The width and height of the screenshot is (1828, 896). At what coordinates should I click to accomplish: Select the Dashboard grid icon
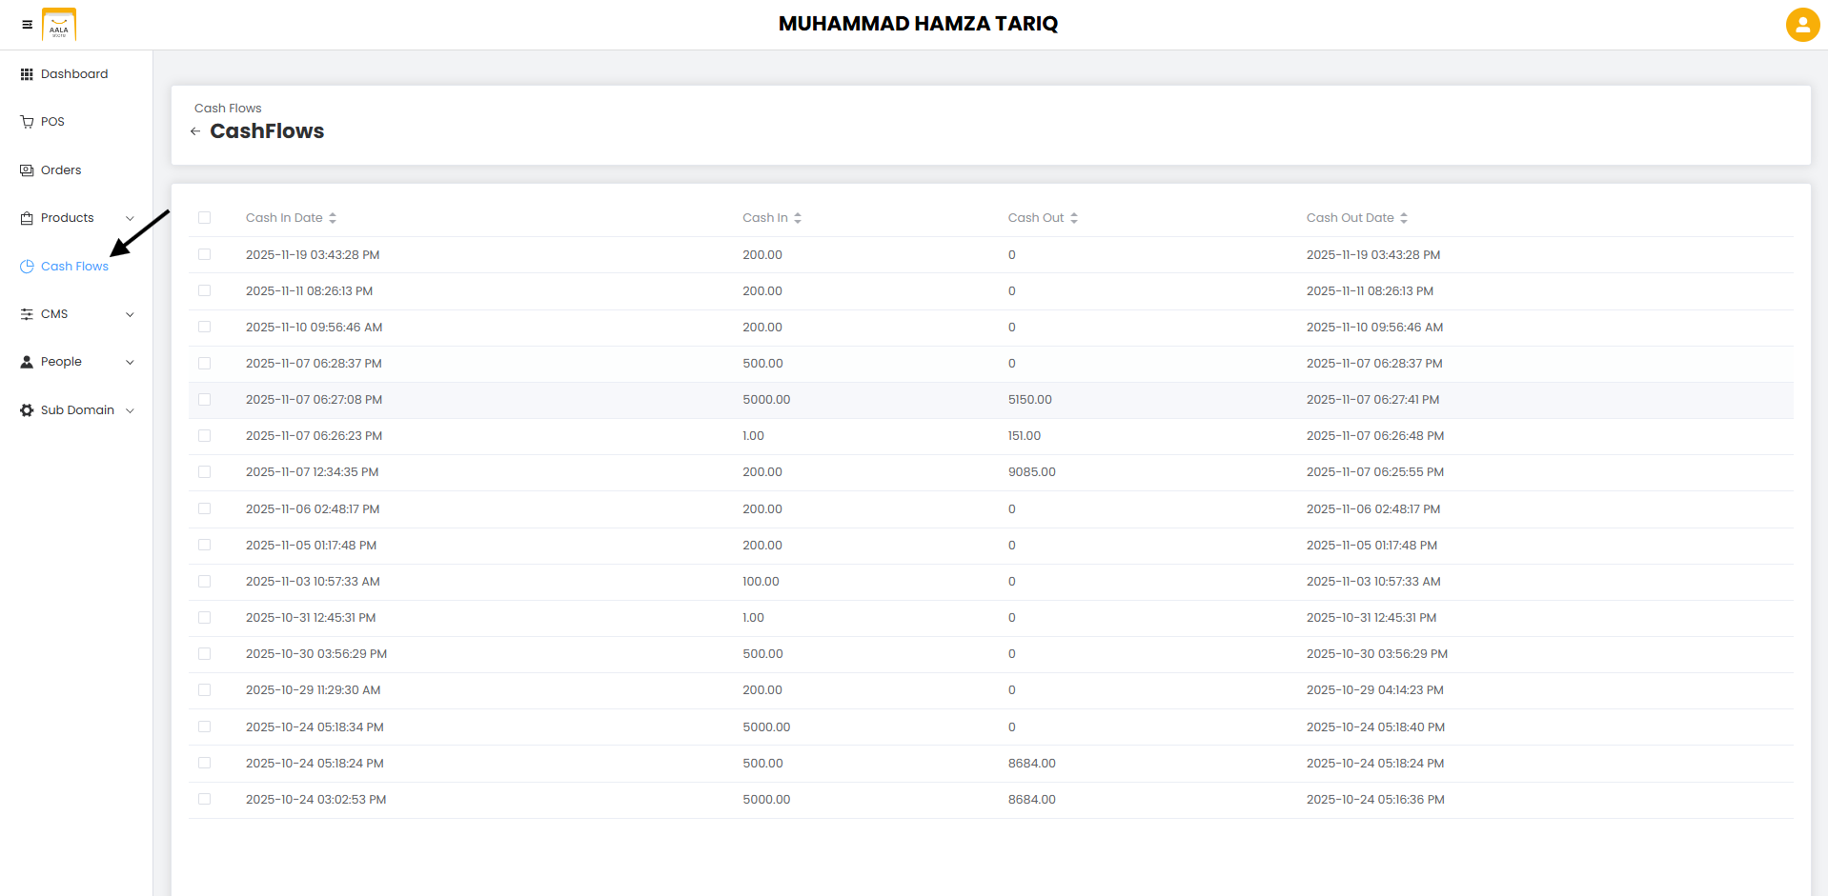[x=26, y=73]
